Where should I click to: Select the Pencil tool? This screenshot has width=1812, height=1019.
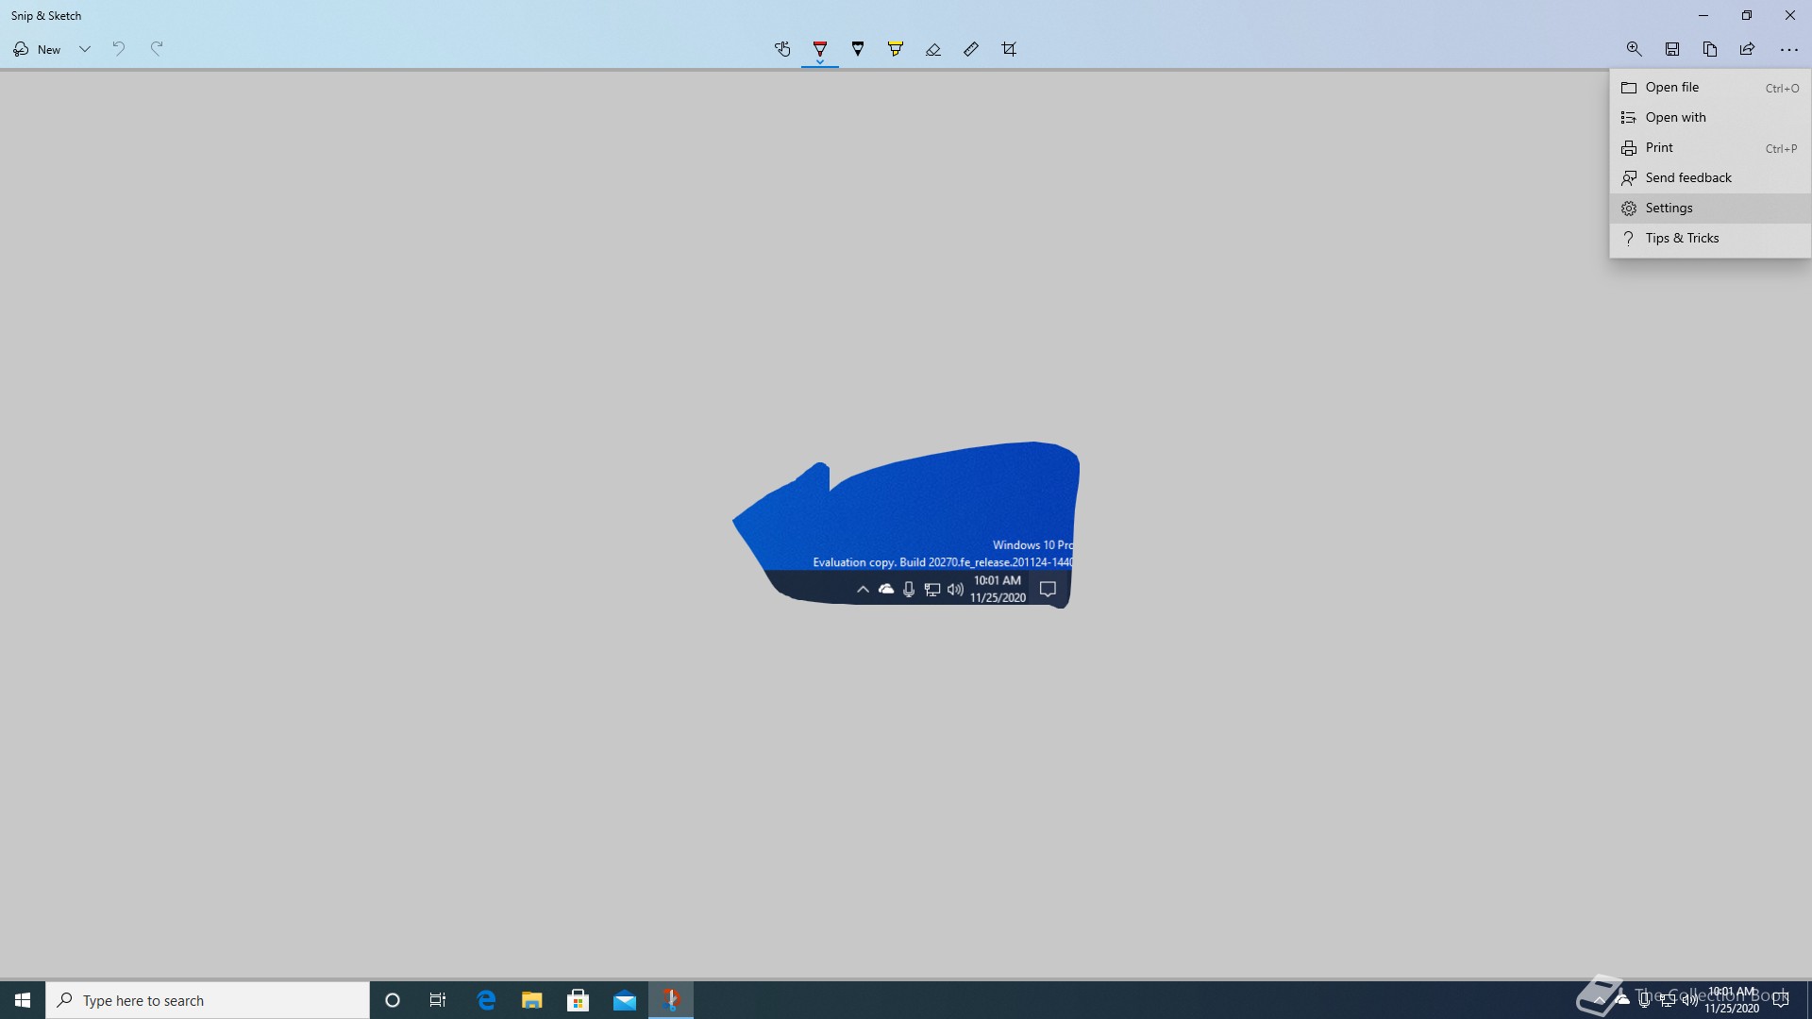click(858, 49)
